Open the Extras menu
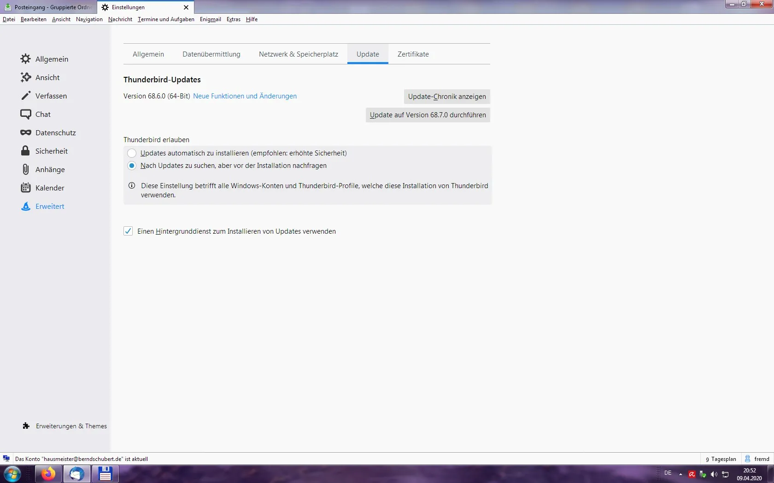Image resolution: width=774 pixels, height=483 pixels. click(x=234, y=19)
